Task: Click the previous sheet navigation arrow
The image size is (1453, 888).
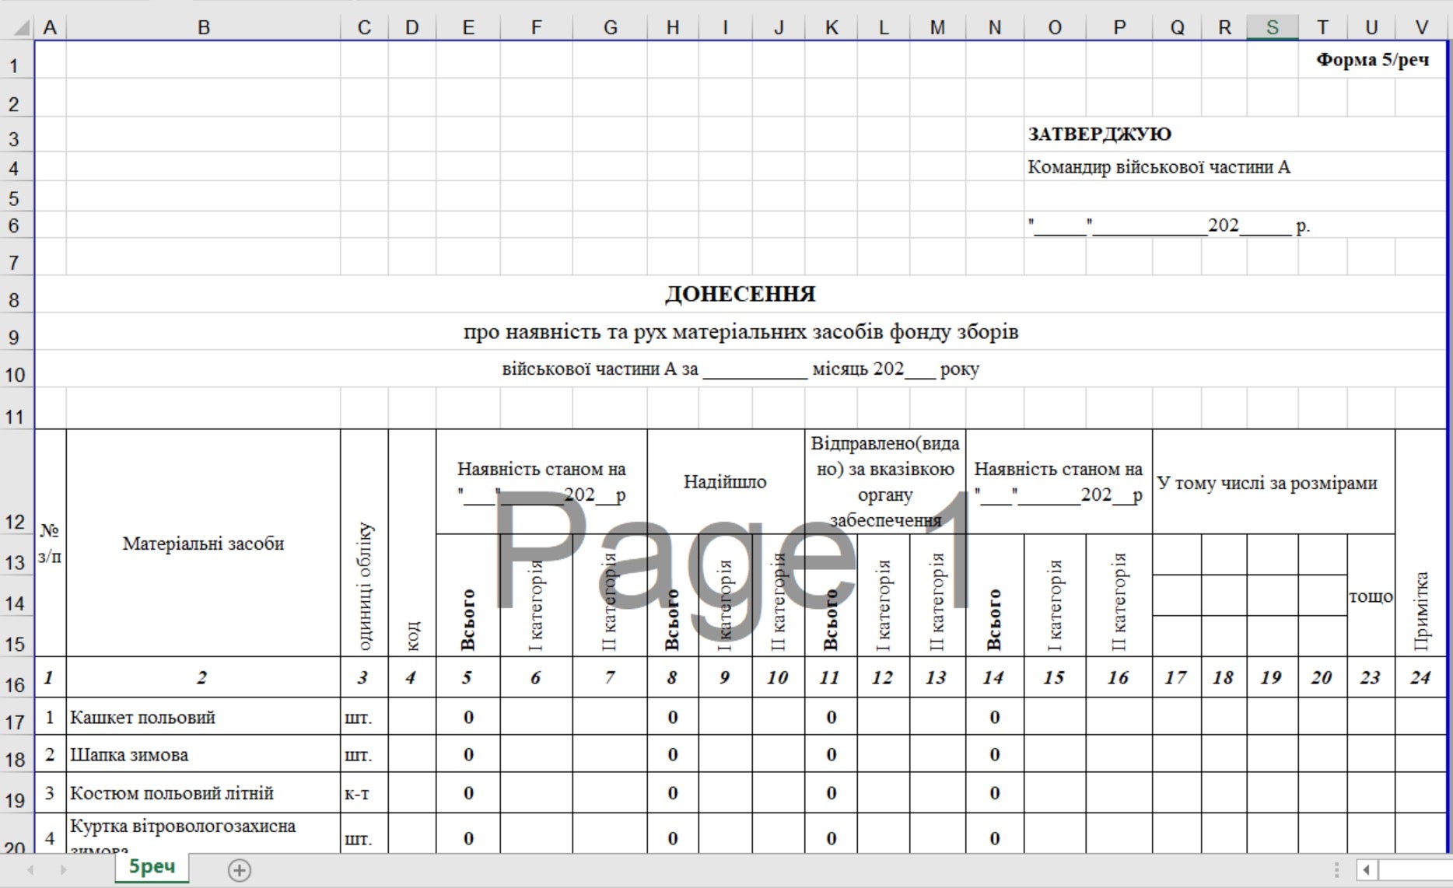Action: tap(30, 869)
